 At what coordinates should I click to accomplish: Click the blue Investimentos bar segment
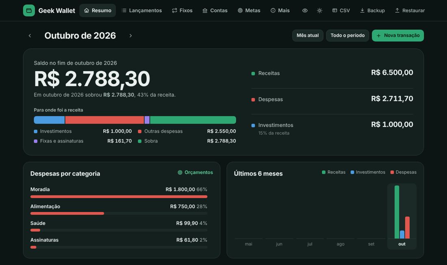[49, 120]
